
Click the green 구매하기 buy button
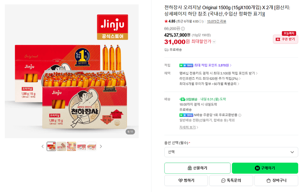(x=265, y=168)
